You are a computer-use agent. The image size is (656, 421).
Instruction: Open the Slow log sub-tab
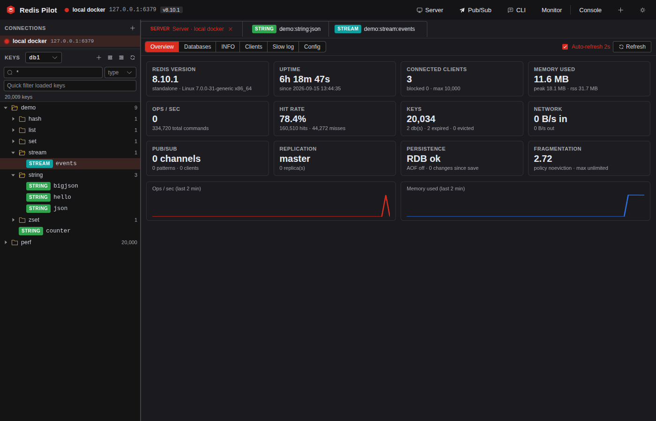point(283,47)
